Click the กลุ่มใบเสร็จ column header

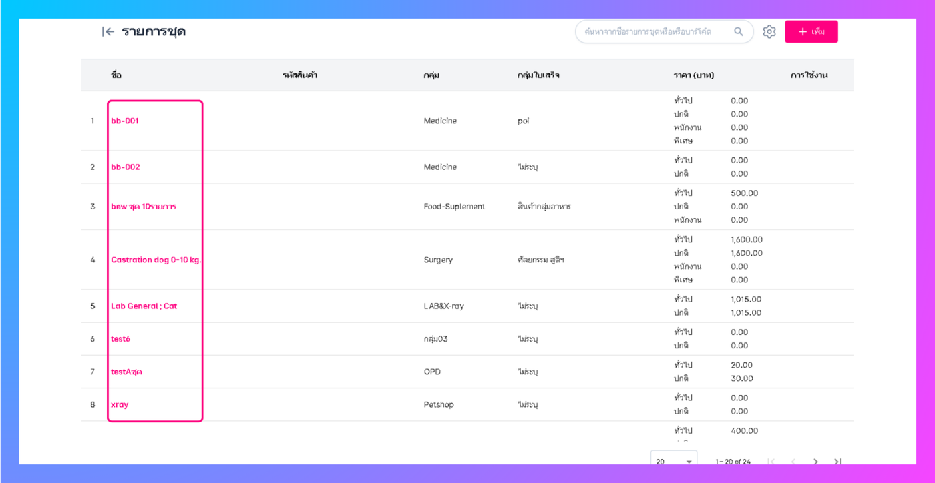point(538,75)
